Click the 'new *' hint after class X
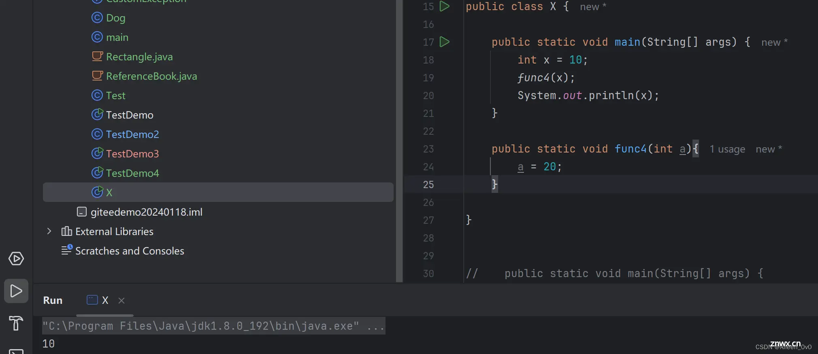 click(x=593, y=6)
